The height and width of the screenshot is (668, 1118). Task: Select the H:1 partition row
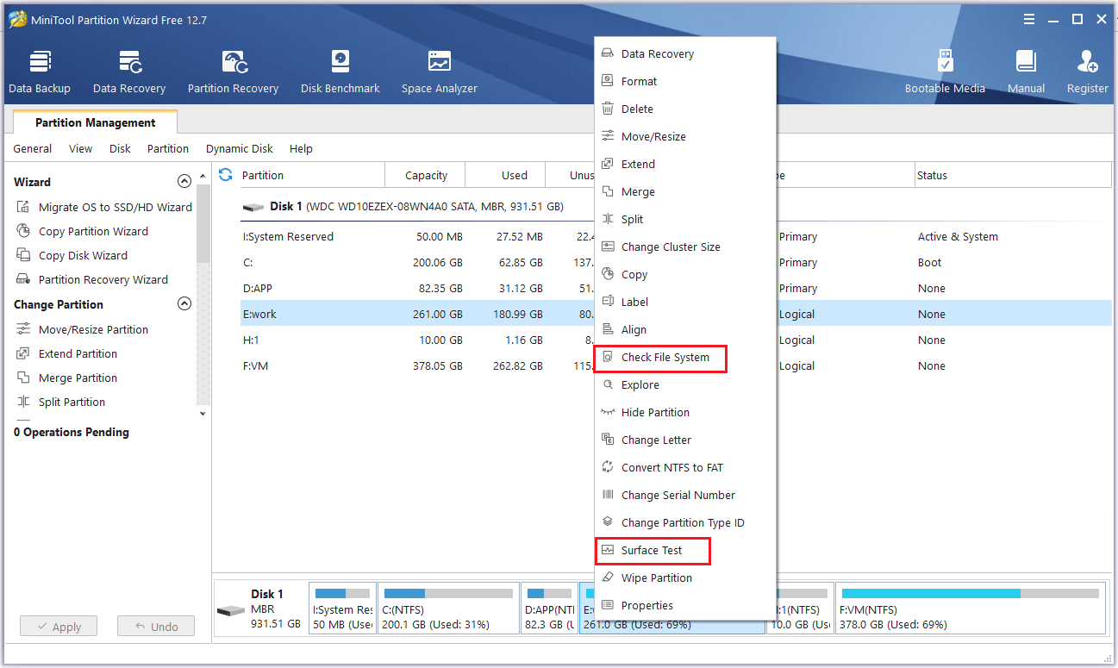[x=677, y=340]
